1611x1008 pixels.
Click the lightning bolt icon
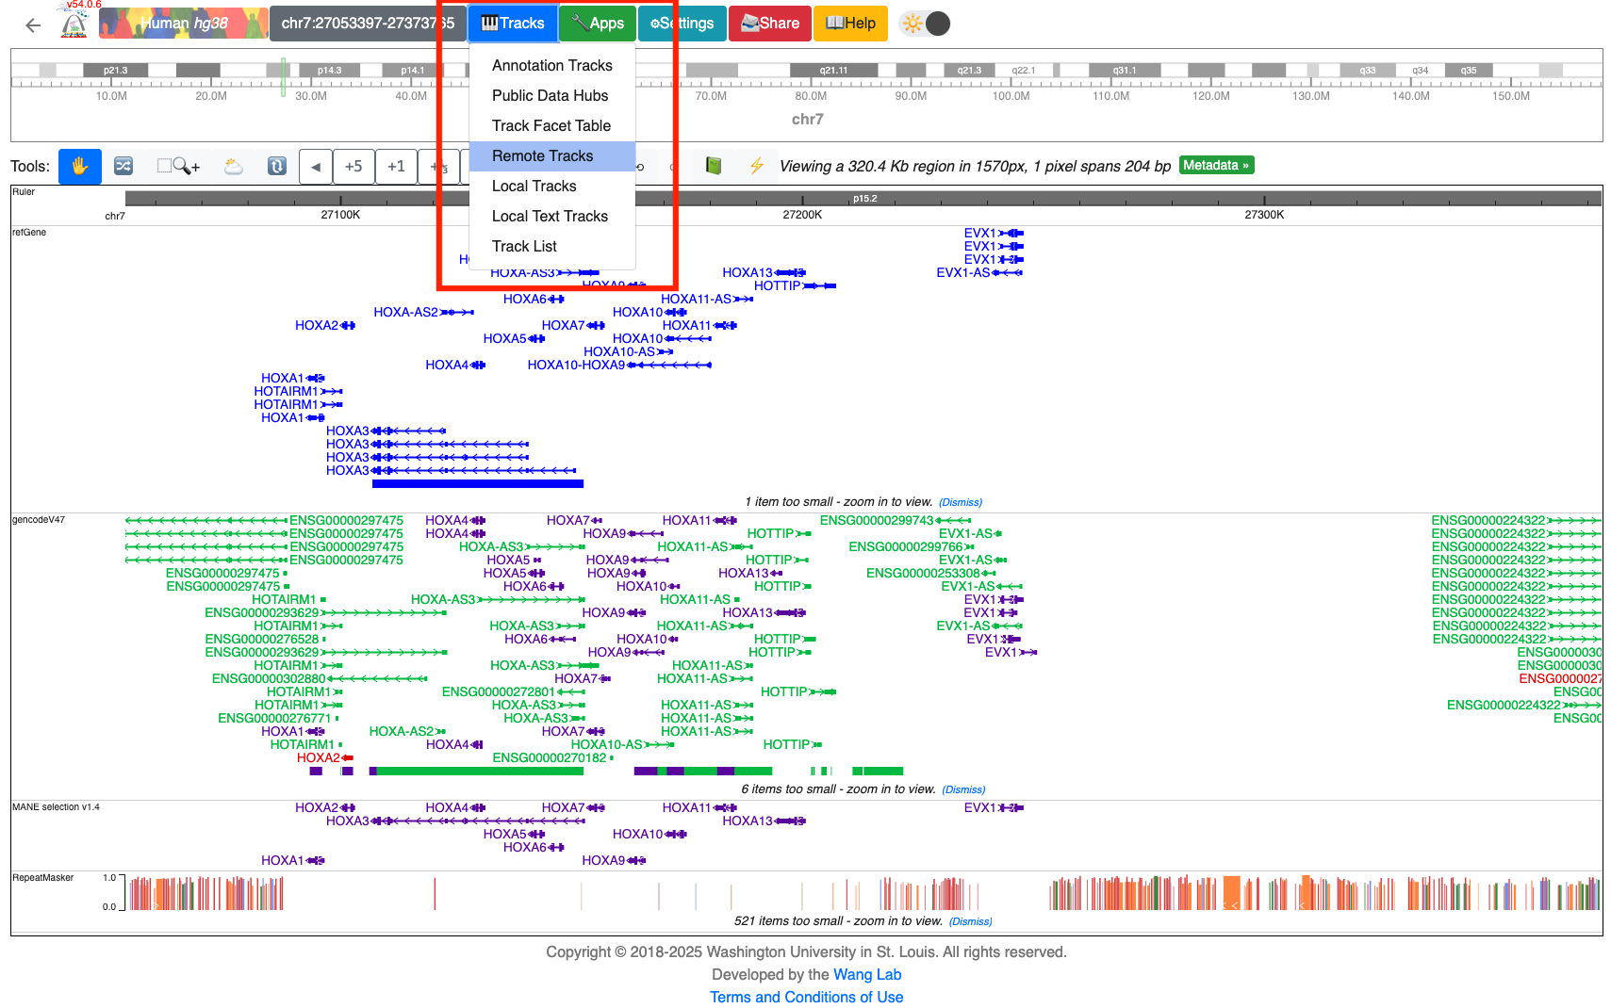click(x=756, y=166)
